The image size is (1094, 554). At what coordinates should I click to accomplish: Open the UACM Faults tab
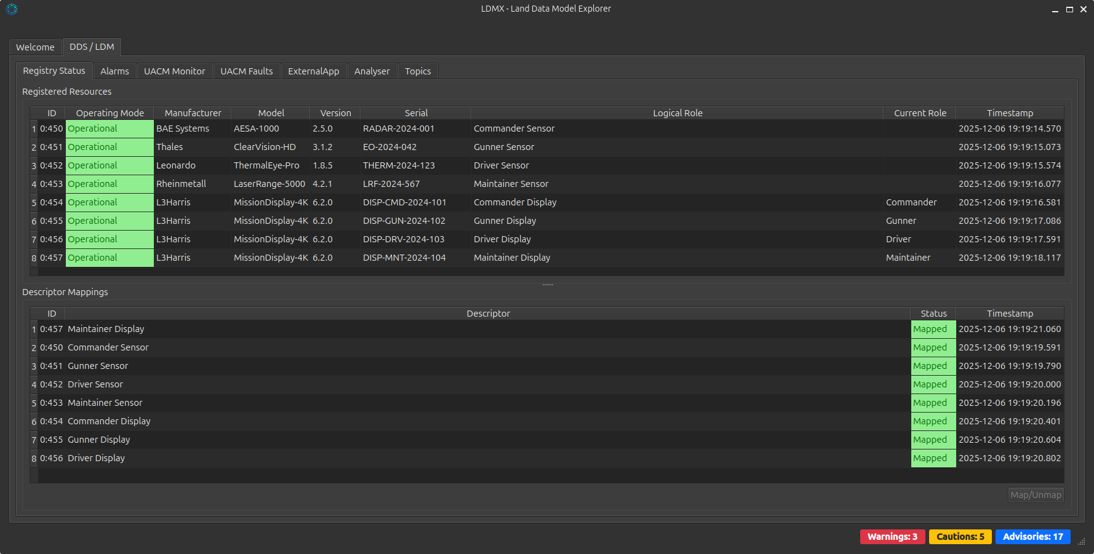246,71
